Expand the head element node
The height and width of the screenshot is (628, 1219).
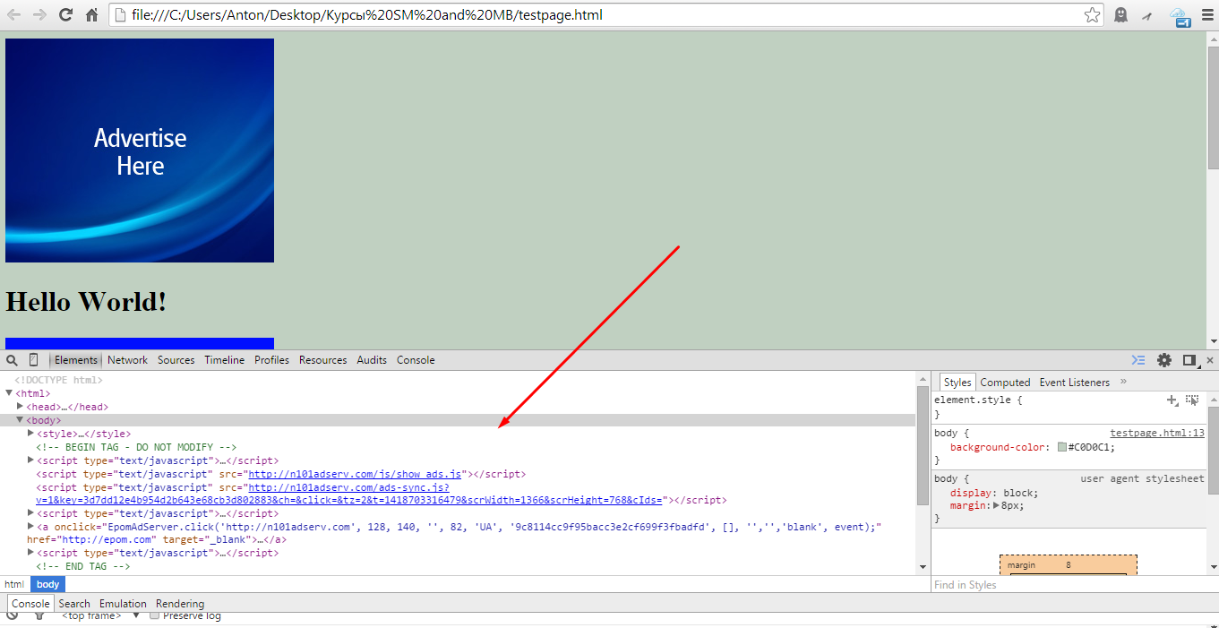pyautogui.click(x=20, y=406)
